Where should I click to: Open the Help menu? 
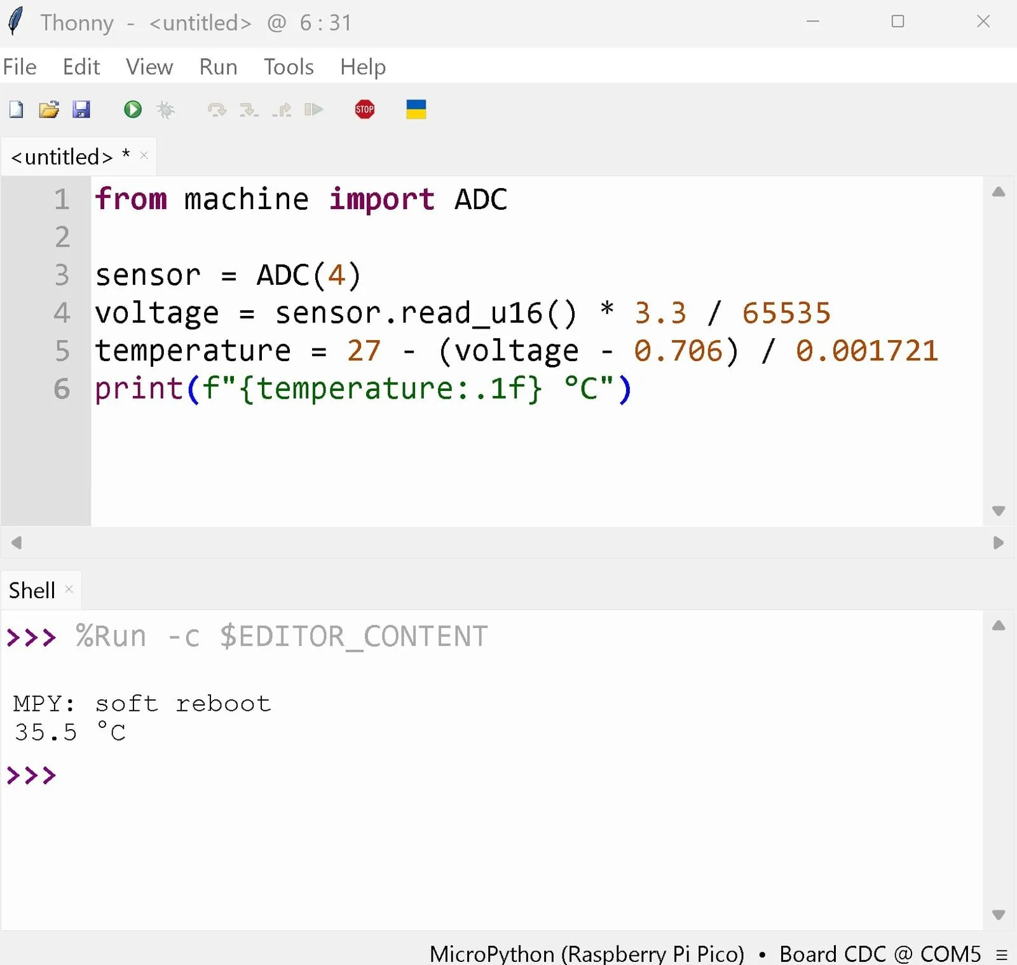(x=363, y=67)
